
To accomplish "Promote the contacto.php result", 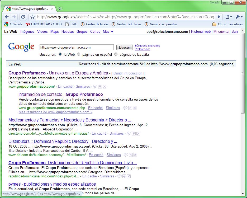I will [x=130, y=108].
